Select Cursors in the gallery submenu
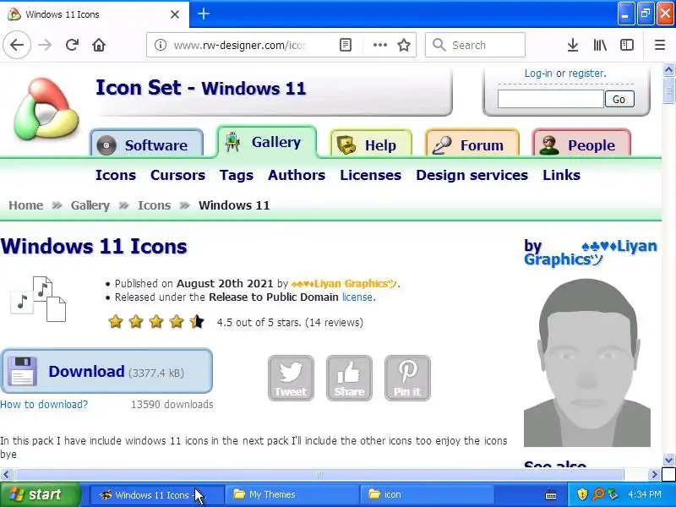The height and width of the screenshot is (507, 676). [x=177, y=175]
